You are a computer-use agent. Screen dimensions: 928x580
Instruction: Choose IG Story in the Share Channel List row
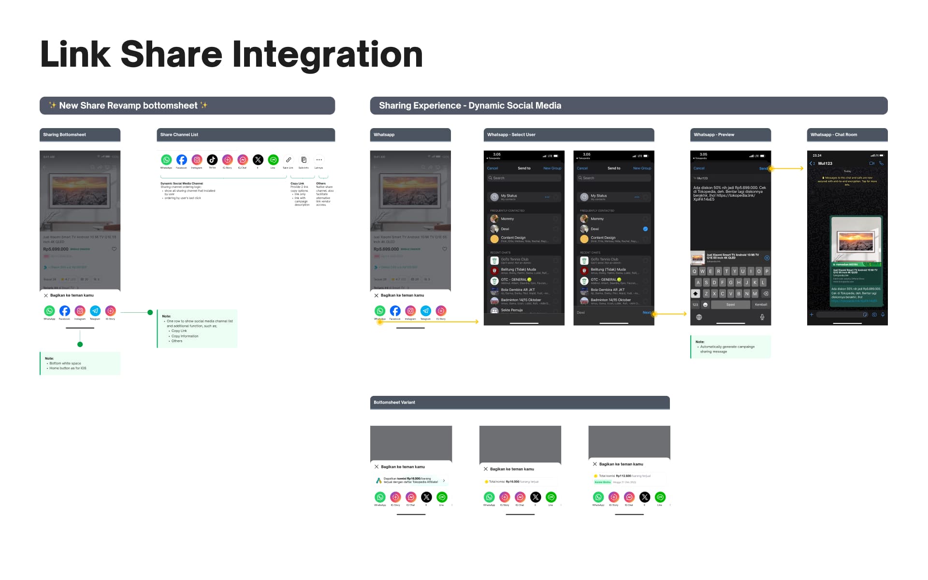(227, 160)
